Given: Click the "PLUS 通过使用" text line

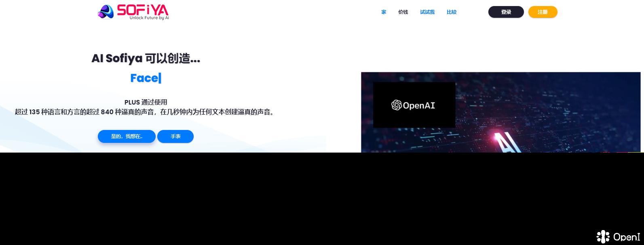Looking at the screenshot, I should click(x=146, y=102).
